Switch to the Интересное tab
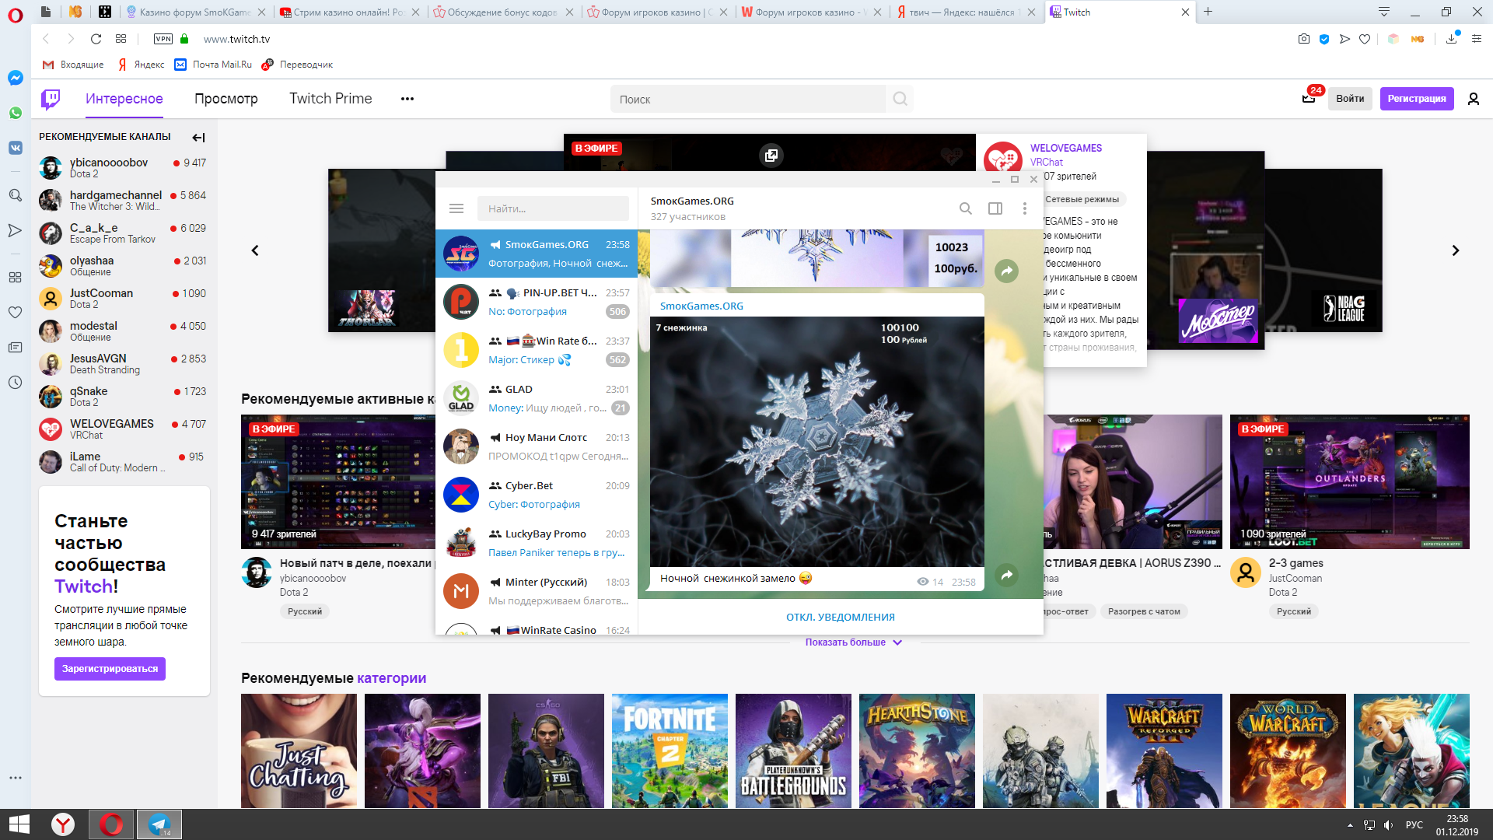The height and width of the screenshot is (840, 1493). tap(124, 99)
